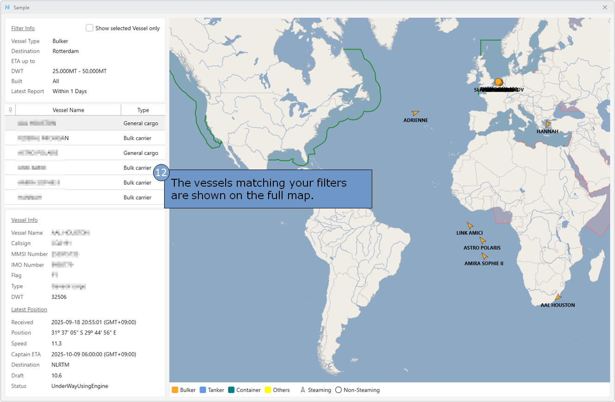The width and height of the screenshot is (615, 402).
Task: Enable Show selected Vessel only checkbox
Action: [90, 28]
